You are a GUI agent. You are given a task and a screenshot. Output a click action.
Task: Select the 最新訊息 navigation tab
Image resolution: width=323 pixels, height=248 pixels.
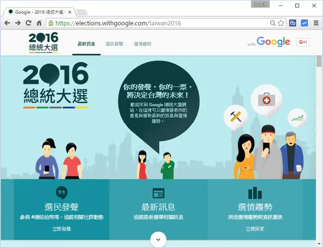pyautogui.click(x=86, y=44)
